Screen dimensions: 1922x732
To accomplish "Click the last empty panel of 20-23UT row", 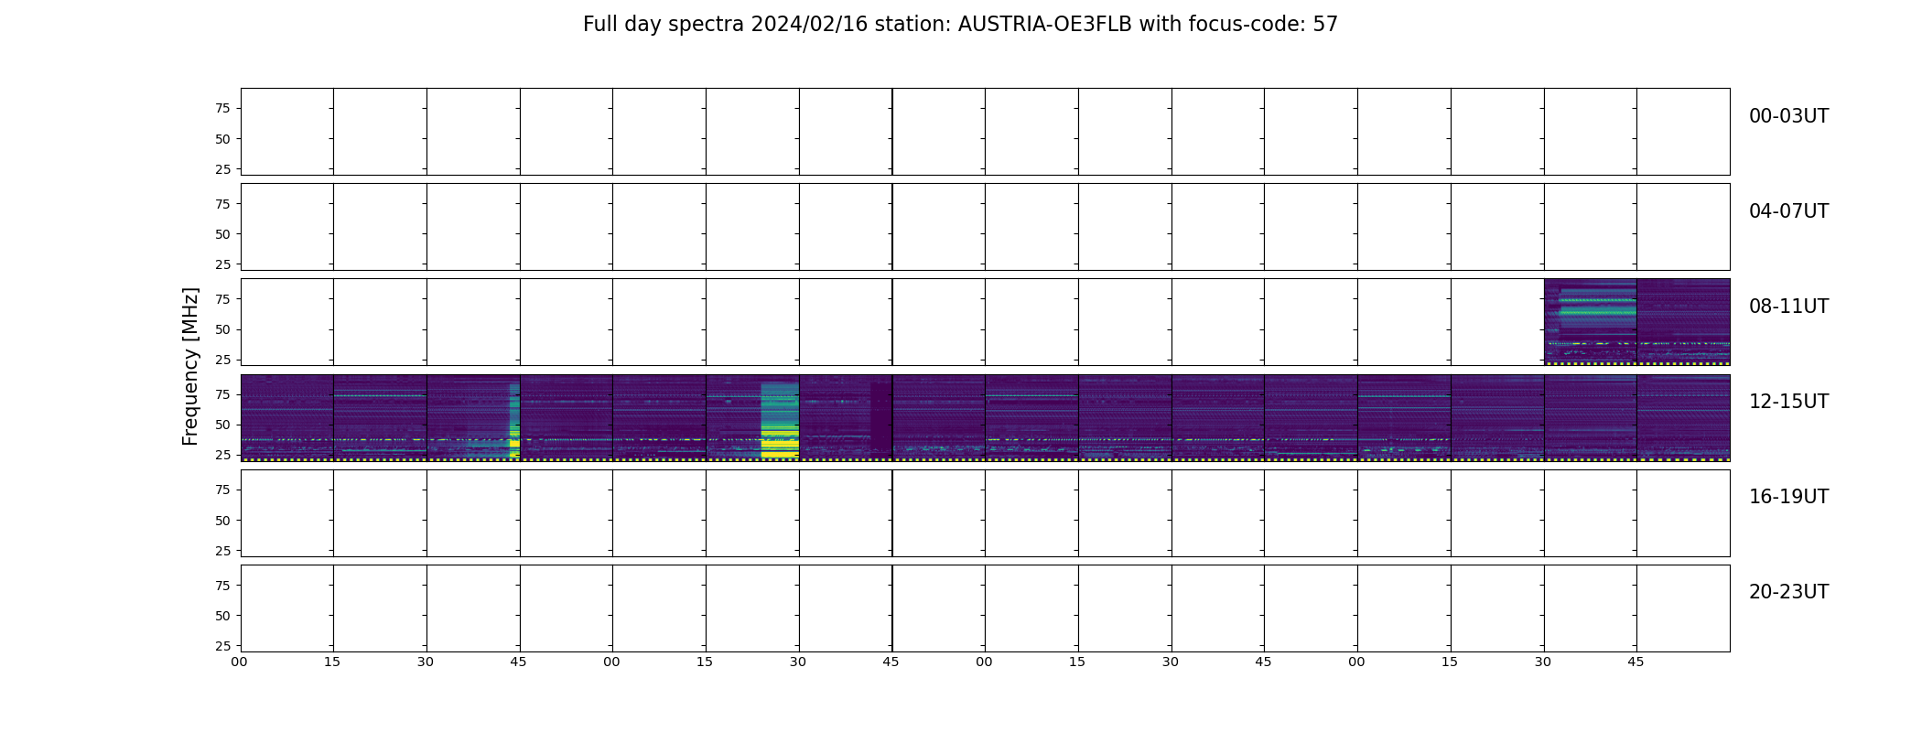I will 1684,608.
